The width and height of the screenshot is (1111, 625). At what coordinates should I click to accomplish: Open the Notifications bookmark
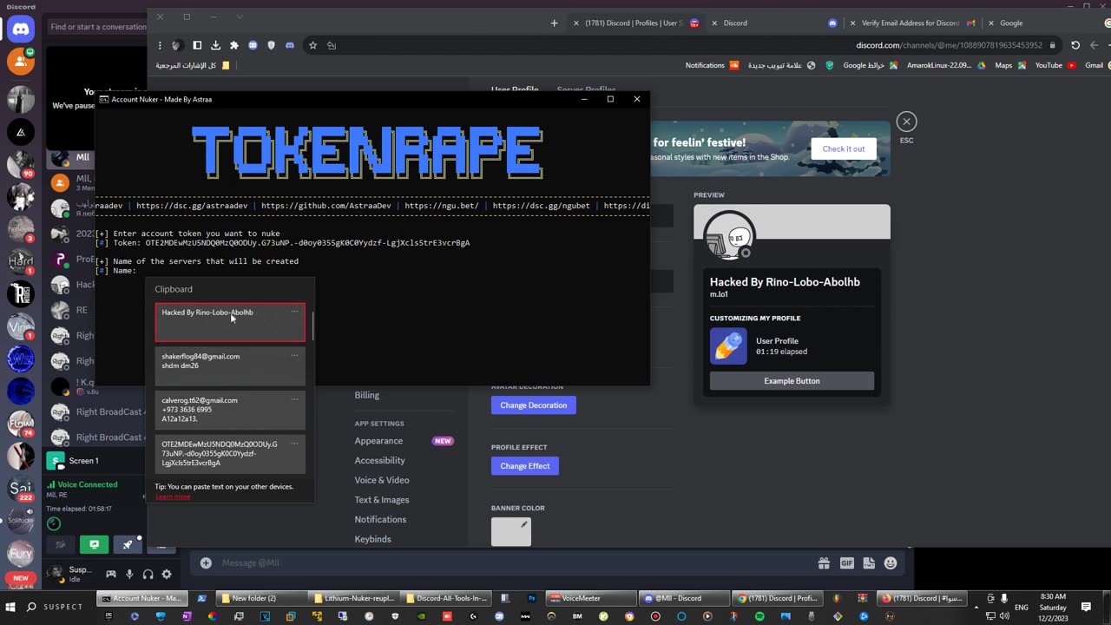[712, 65]
